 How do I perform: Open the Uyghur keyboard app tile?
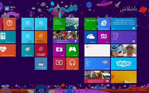pyautogui.click(x=41, y=64)
